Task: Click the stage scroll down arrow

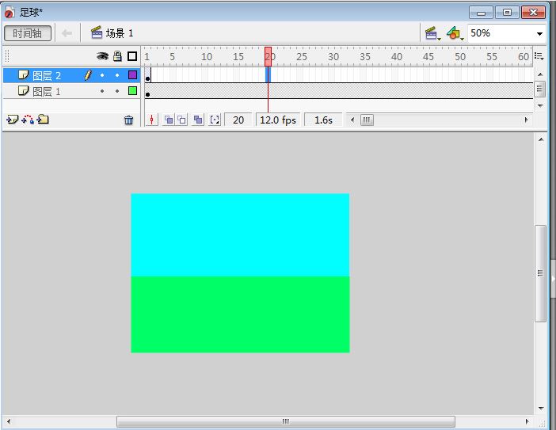Action: coord(541,409)
